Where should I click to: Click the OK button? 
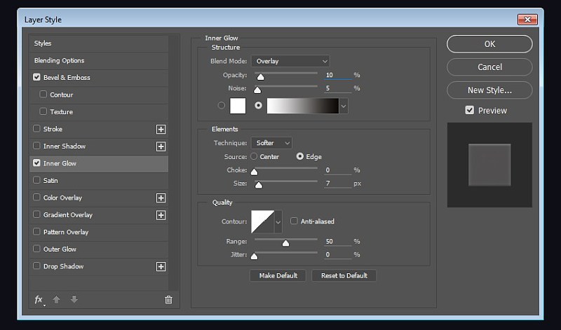(489, 44)
